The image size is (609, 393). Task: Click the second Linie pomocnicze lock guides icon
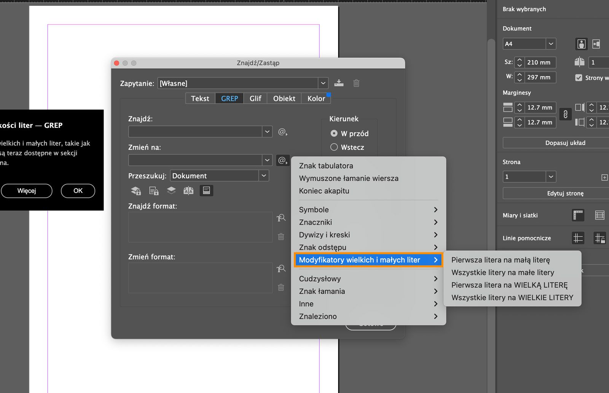pos(599,238)
